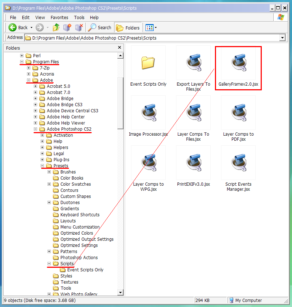Select PrintEXIFv3.0.jsx script icon
The height and width of the screenshot is (307, 292).
click(x=193, y=163)
